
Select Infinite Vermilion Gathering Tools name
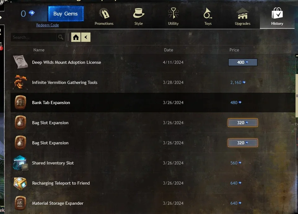point(65,82)
